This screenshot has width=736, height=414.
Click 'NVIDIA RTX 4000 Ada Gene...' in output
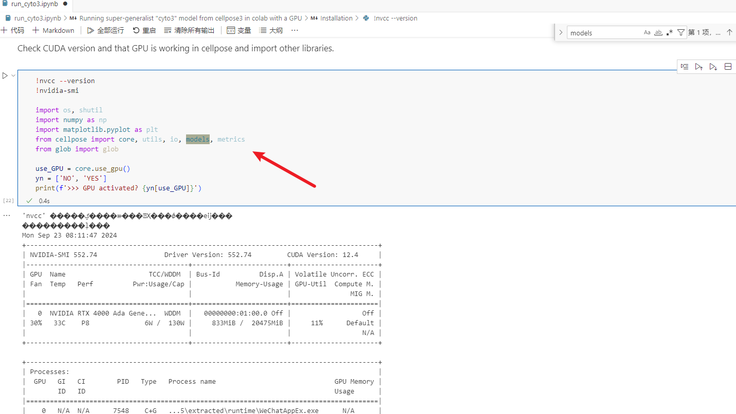point(103,313)
